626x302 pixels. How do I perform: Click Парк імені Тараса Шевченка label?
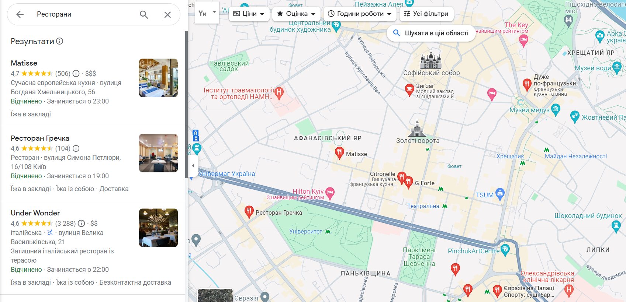click(419, 257)
